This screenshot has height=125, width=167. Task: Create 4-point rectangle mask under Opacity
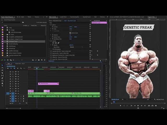(x=56, y=43)
